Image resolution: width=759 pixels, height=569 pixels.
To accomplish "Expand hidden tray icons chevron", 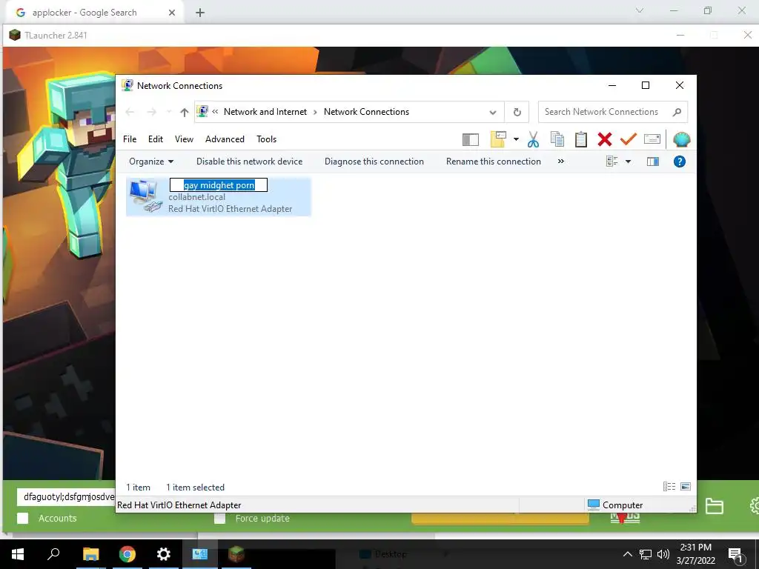I will click(x=627, y=554).
